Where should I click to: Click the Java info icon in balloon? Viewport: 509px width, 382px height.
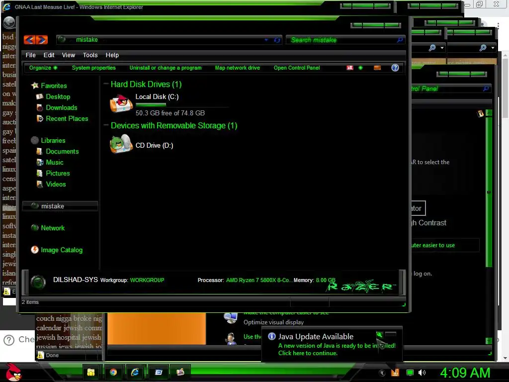(x=272, y=336)
